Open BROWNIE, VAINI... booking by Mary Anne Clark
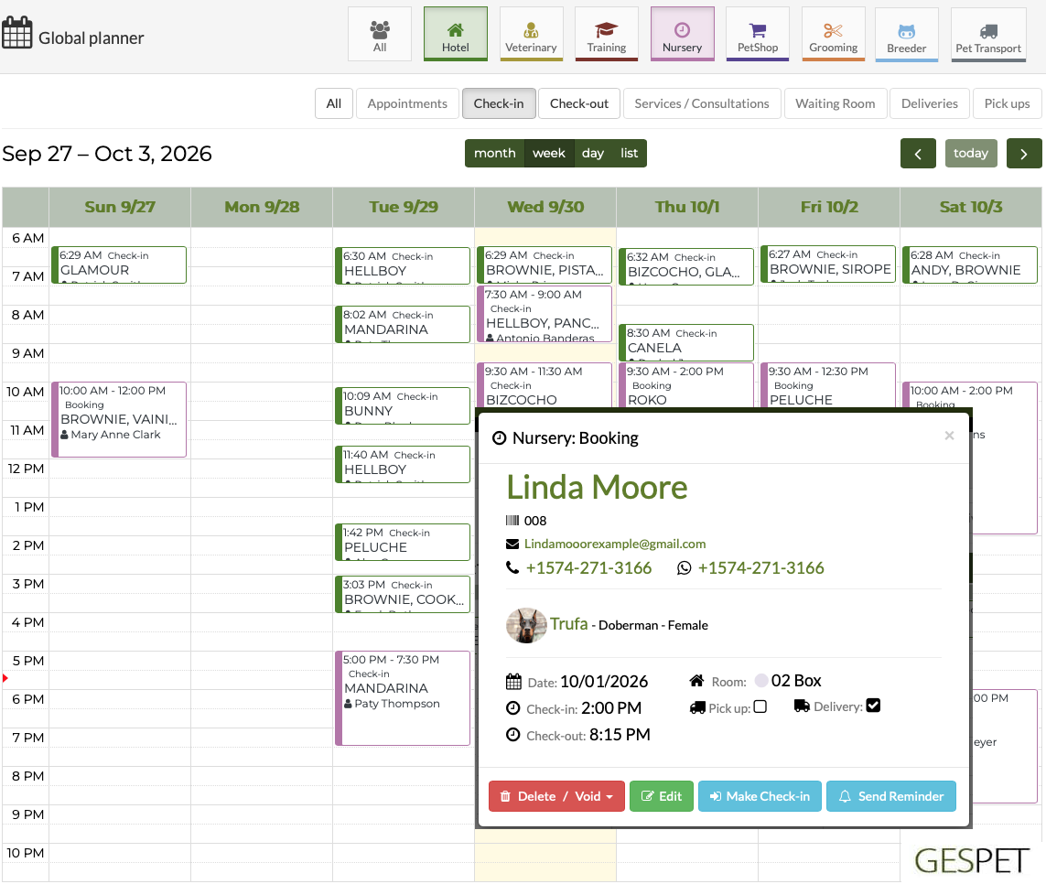1046x895 pixels. point(119,419)
